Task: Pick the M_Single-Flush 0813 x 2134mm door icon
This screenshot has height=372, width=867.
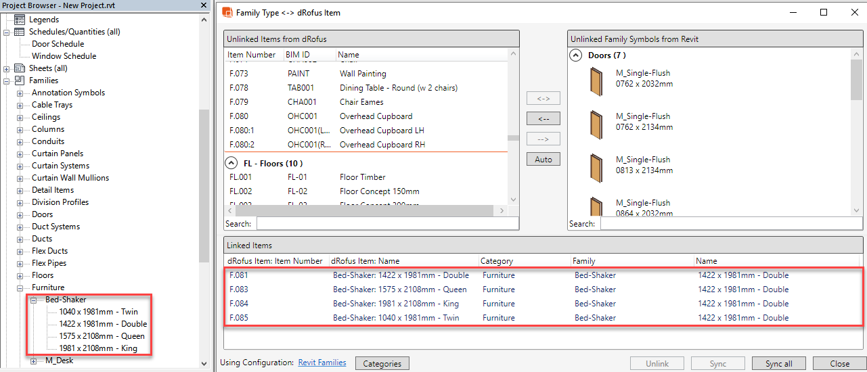Action: (596, 166)
